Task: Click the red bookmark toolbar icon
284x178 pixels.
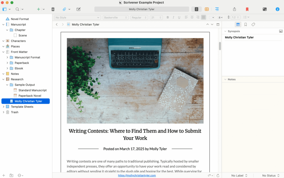Action: click(247, 9)
